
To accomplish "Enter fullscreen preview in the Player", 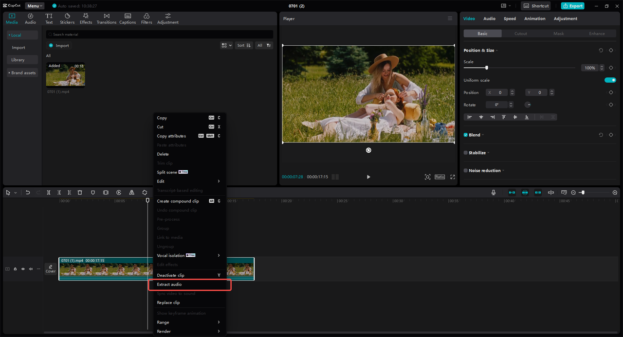I will (452, 177).
